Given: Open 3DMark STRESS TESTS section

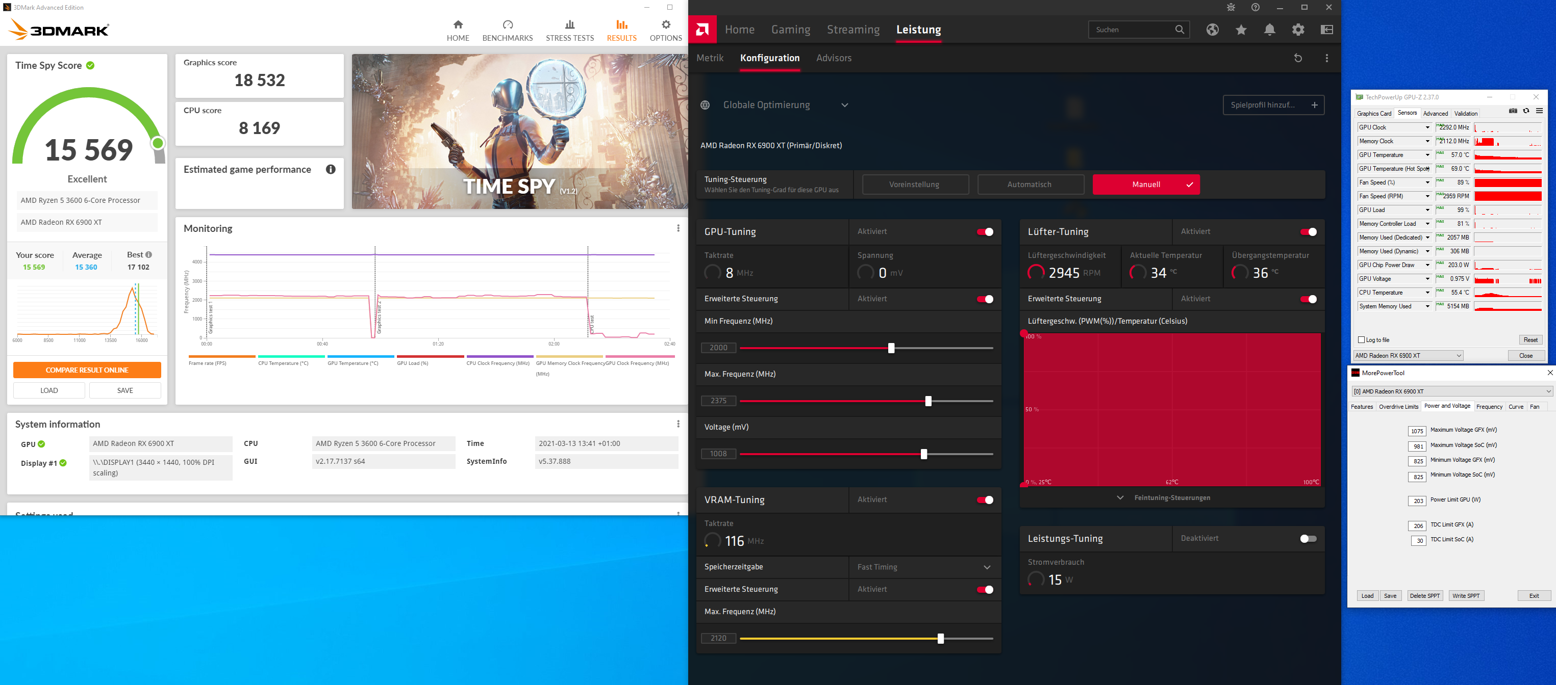Looking at the screenshot, I should [x=570, y=30].
